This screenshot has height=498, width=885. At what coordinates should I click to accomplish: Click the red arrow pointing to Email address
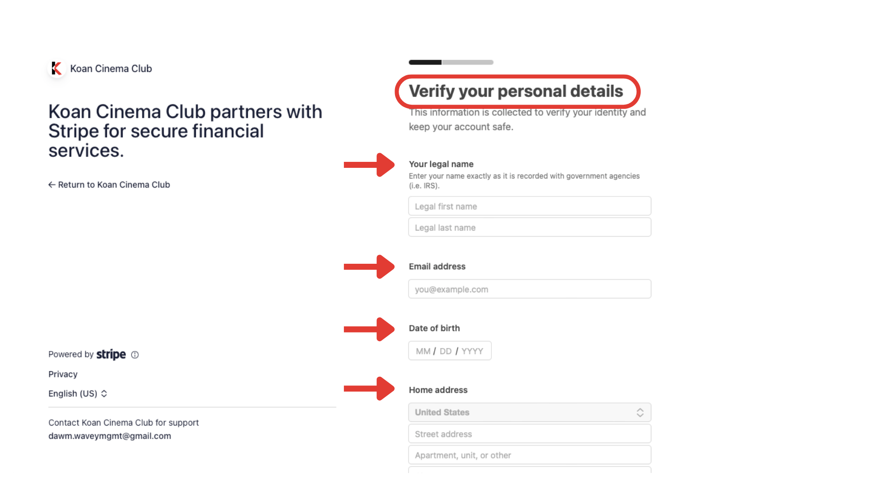click(x=369, y=267)
